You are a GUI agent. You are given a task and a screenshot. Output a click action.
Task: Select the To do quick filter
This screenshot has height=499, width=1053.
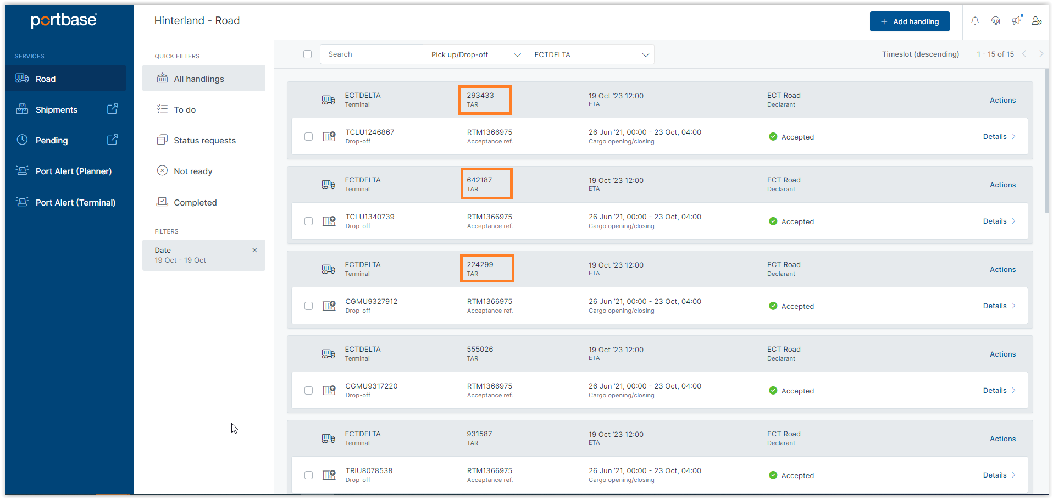pyautogui.click(x=185, y=110)
